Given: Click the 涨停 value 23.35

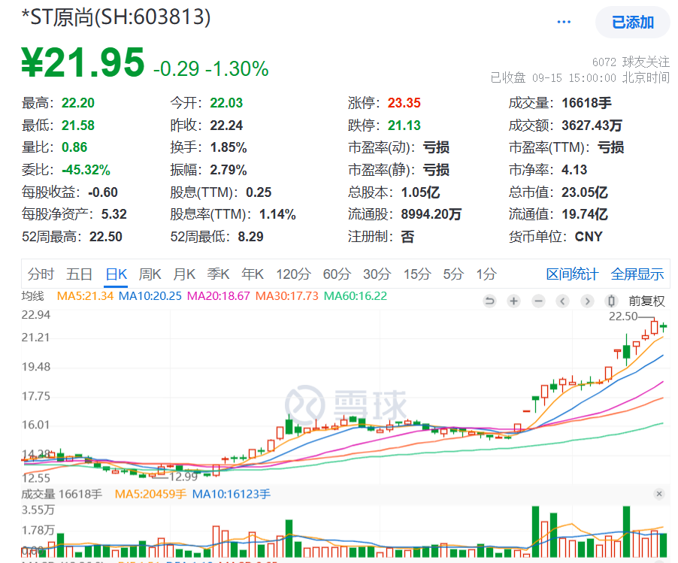Looking at the screenshot, I should point(404,103).
